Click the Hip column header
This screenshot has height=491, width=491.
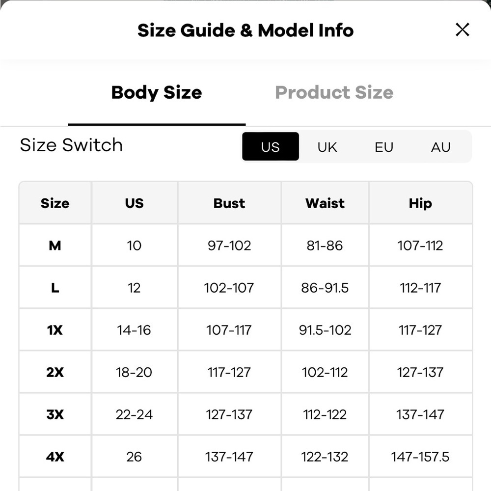(x=420, y=203)
